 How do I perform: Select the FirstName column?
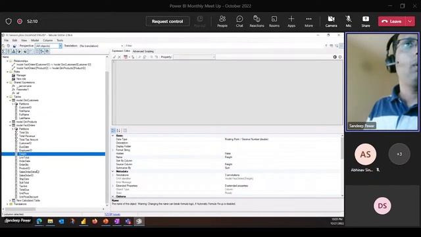tap(24, 111)
